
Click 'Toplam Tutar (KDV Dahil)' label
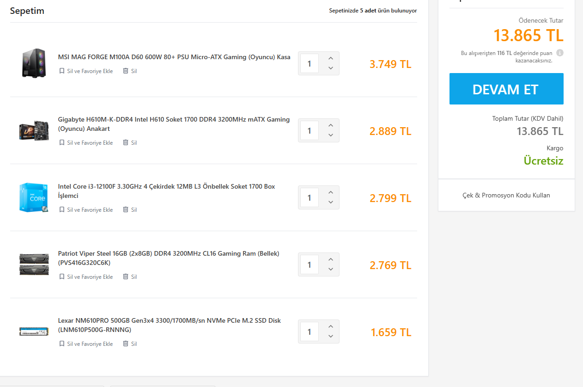click(528, 119)
